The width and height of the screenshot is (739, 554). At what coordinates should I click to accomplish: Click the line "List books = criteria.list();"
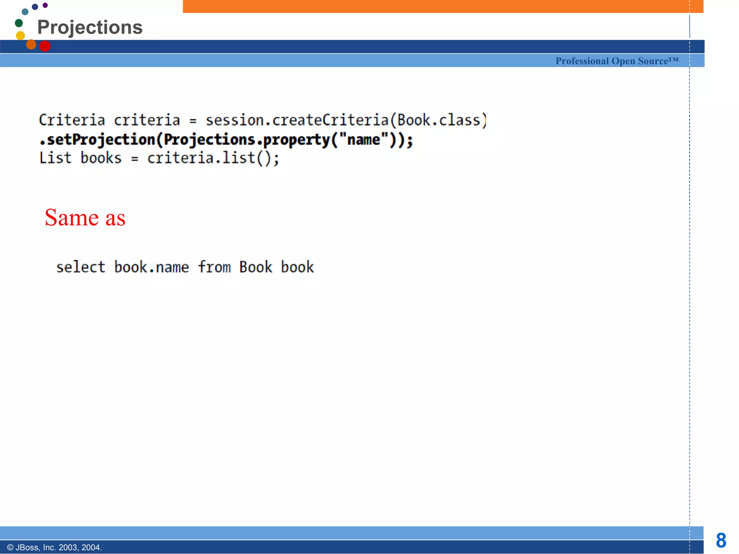159,158
